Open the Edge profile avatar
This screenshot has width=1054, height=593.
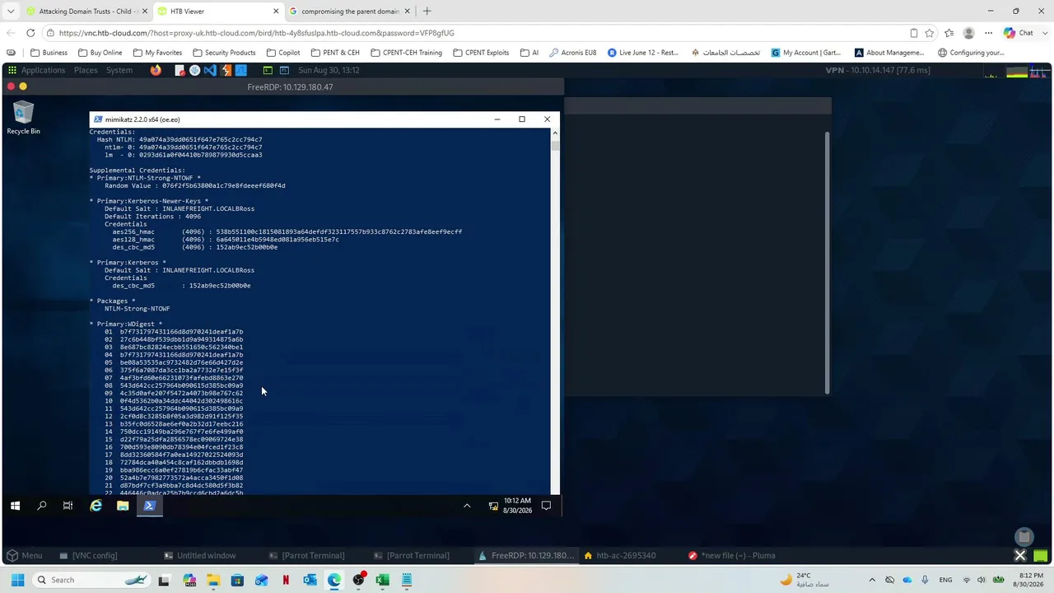[968, 33]
